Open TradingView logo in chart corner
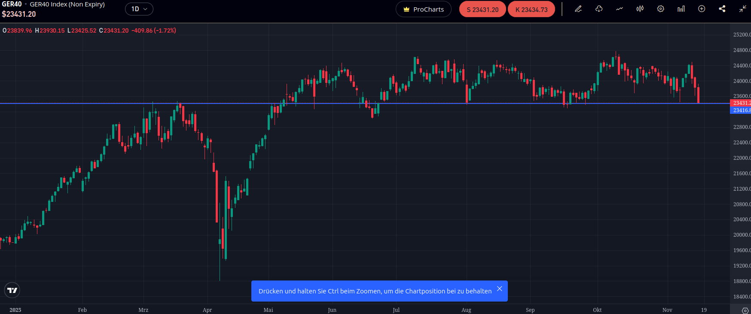751x314 pixels. click(x=12, y=290)
